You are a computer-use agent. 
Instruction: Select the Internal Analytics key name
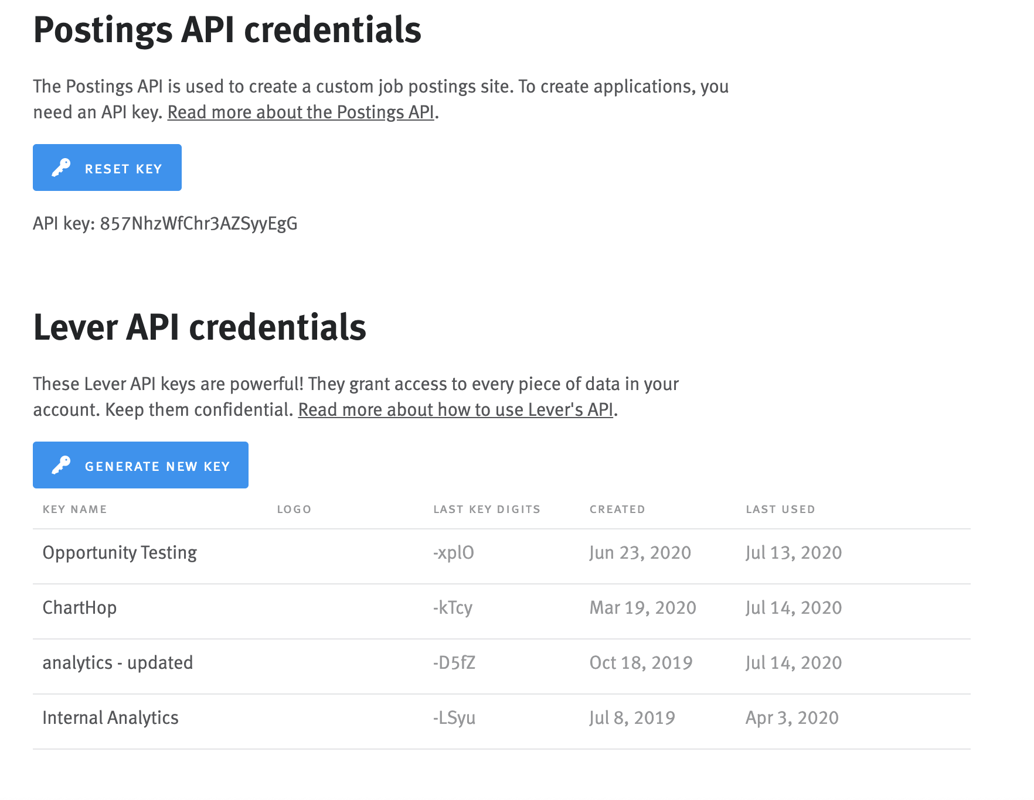(x=111, y=717)
